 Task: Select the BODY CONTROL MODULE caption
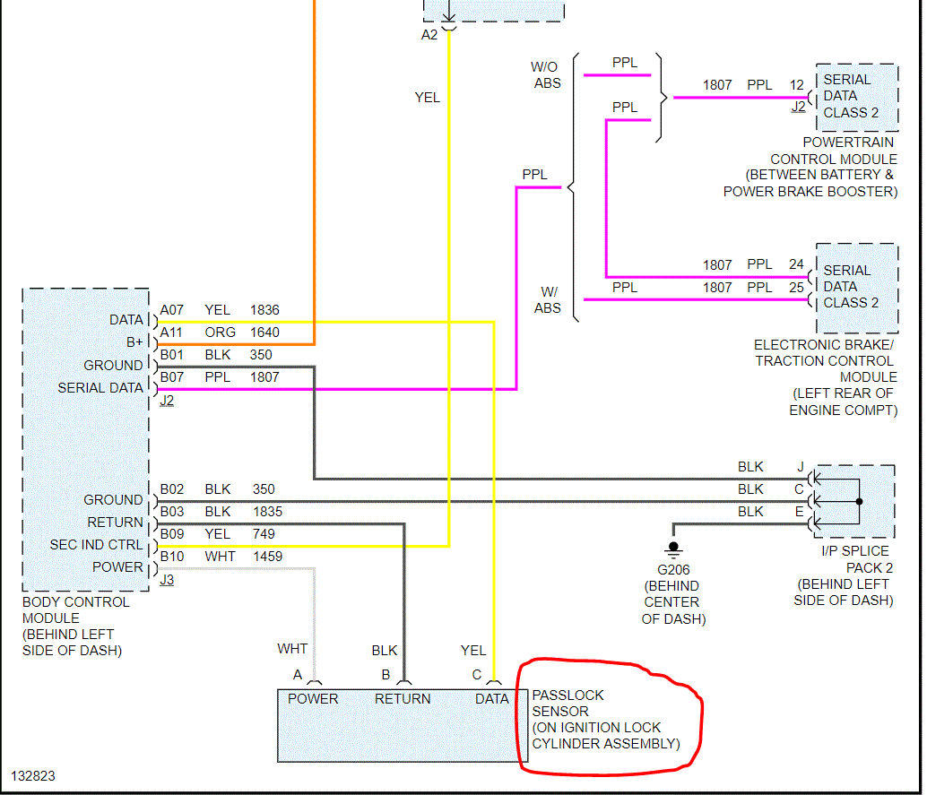75,626
